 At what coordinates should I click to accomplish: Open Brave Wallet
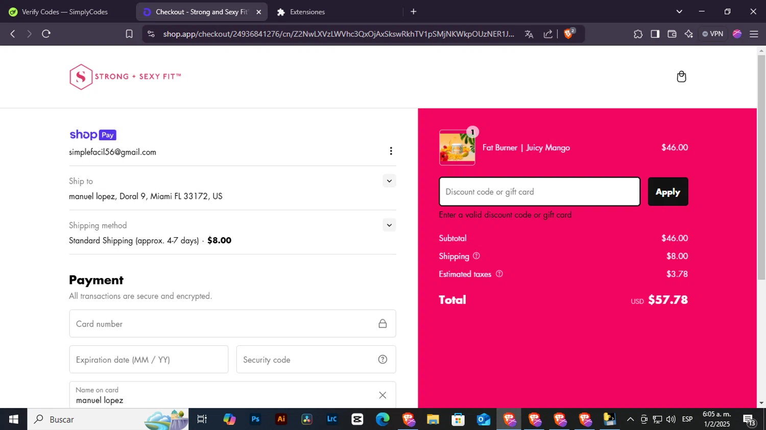(672, 34)
